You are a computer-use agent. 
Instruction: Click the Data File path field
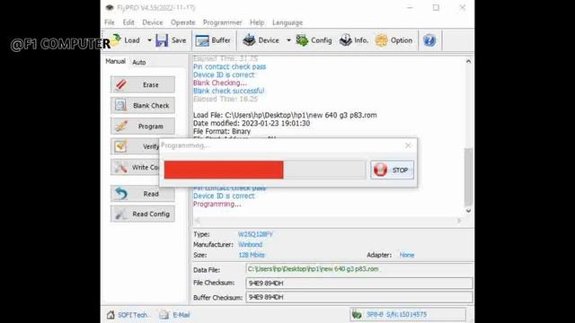pos(359,269)
